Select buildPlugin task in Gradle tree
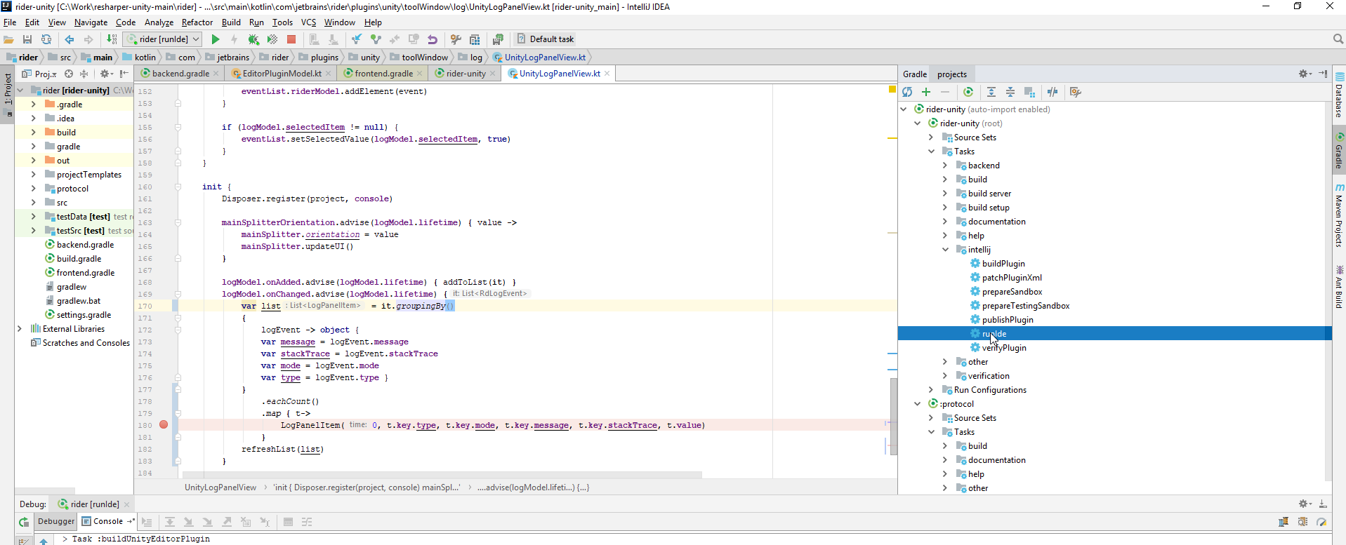Viewport: 1346px width, 545px height. [1003, 264]
